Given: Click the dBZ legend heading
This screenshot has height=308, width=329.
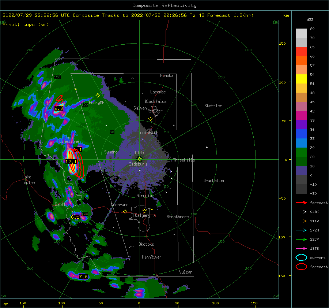Looking at the screenshot, I should (x=310, y=19).
